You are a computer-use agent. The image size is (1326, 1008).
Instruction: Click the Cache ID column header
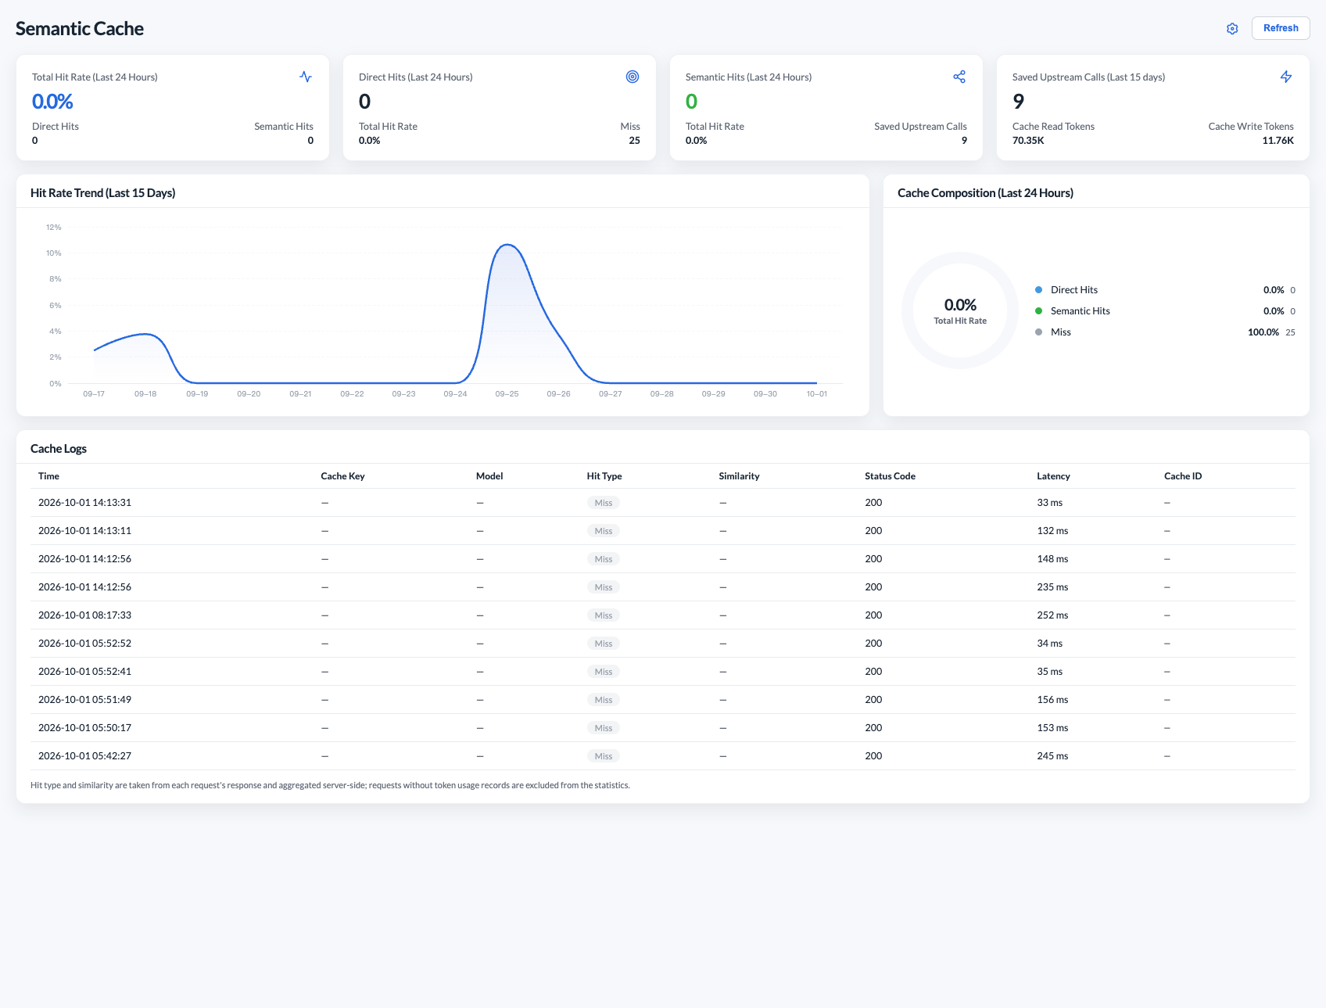[1183, 476]
